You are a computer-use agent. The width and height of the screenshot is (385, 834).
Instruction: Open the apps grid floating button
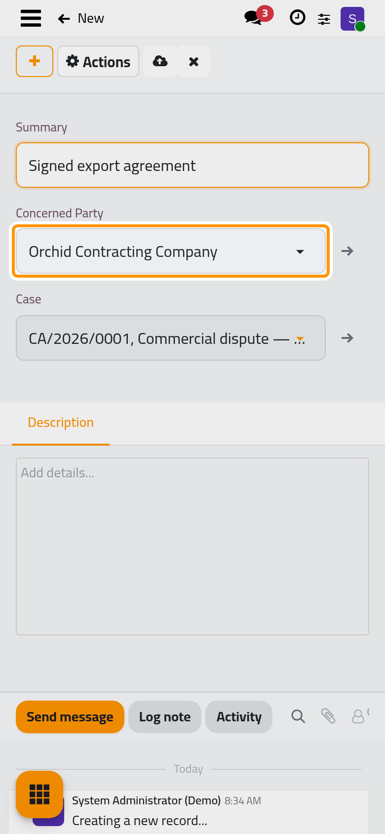(x=39, y=794)
